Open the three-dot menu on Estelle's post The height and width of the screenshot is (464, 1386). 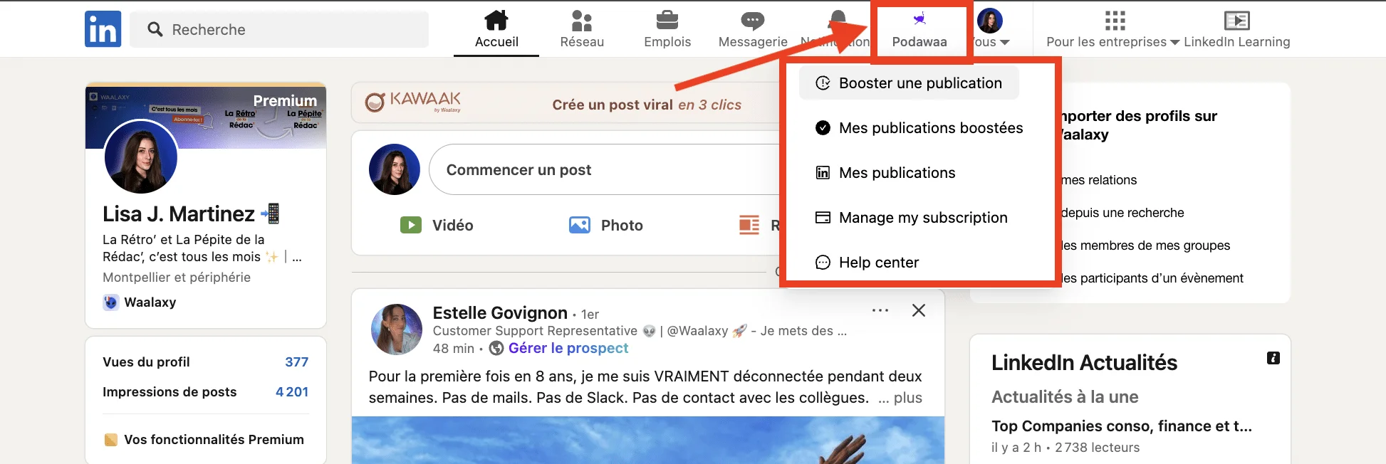[x=880, y=310]
